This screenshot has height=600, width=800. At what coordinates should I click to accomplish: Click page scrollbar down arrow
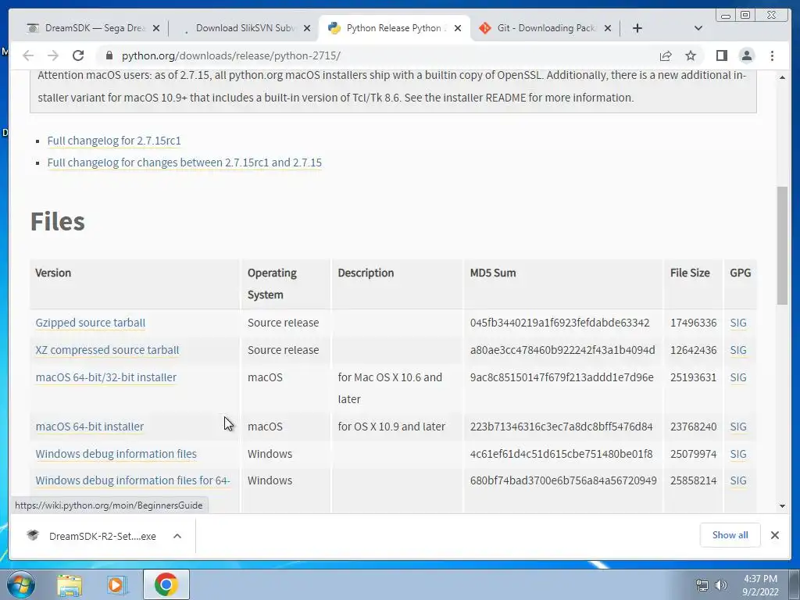tap(782, 505)
